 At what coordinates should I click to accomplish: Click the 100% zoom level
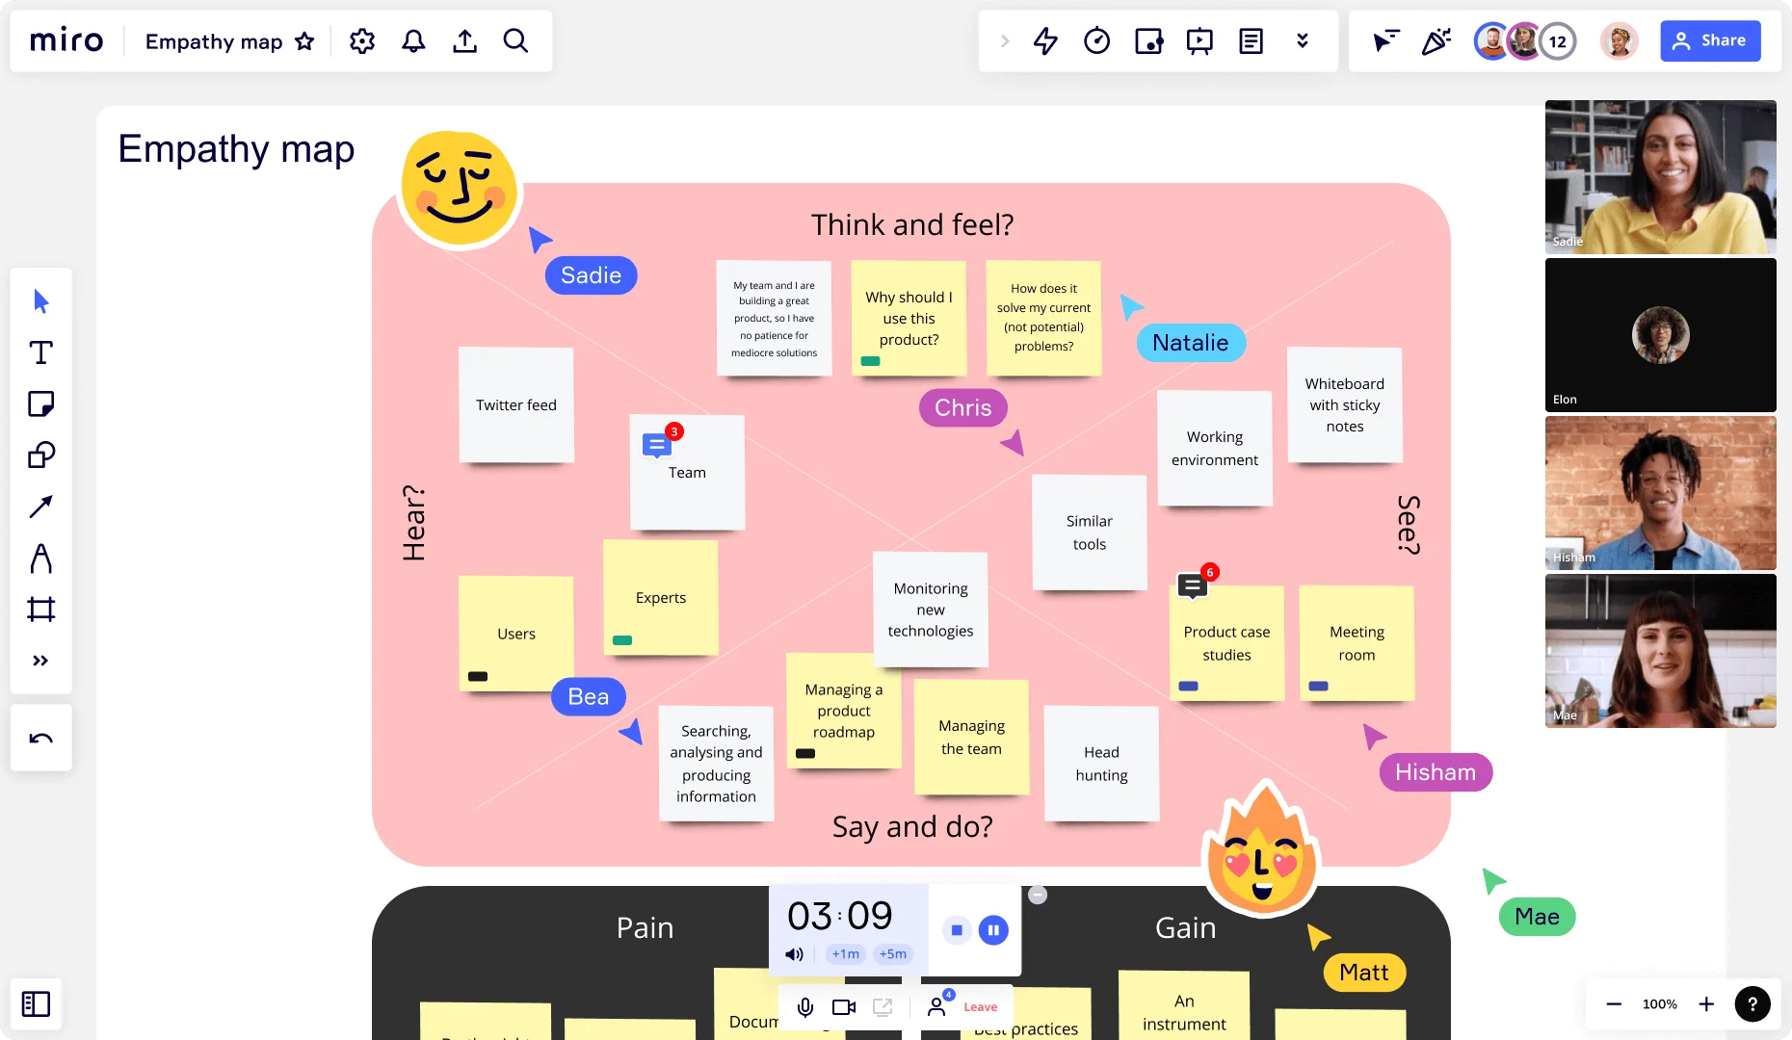1660,1003
